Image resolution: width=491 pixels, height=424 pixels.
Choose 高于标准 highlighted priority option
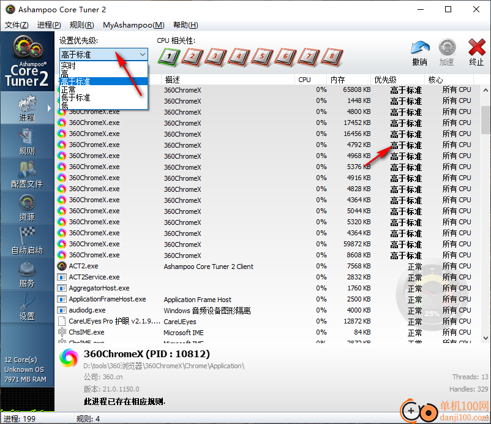pyautogui.click(x=103, y=81)
